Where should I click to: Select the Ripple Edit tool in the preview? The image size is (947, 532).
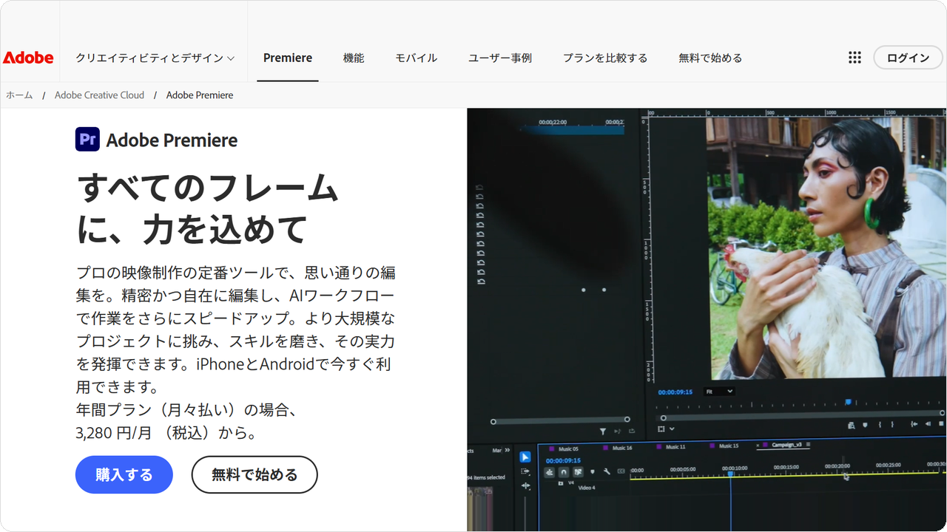click(x=525, y=485)
